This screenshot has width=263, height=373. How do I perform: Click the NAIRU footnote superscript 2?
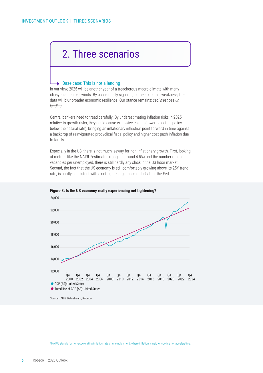(x=91, y=156)
